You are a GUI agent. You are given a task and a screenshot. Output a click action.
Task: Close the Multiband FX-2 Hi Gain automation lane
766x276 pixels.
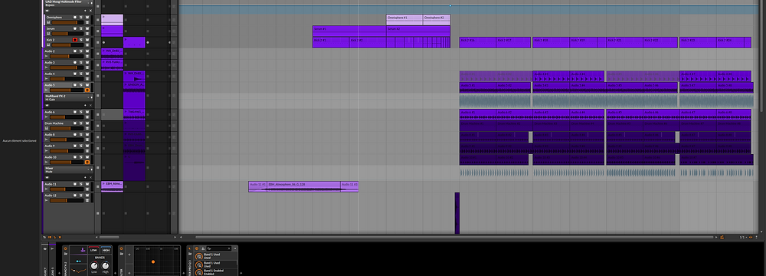tap(91, 105)
